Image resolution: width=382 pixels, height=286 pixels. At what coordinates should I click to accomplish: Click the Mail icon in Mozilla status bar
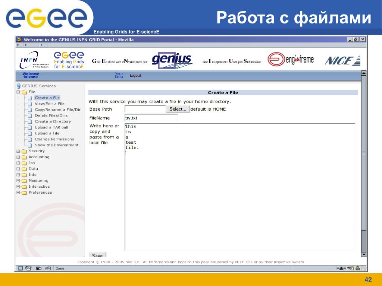point(28,268)
